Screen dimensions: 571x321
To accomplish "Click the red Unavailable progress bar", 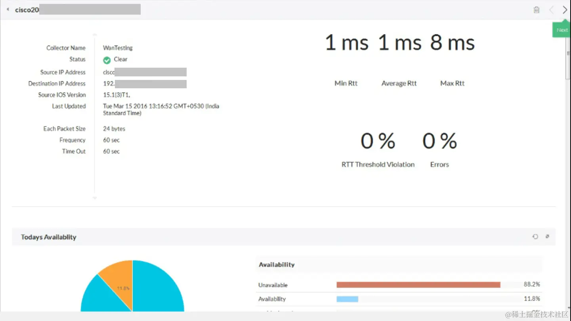I will pyautogui.click(x=418, y=284).
